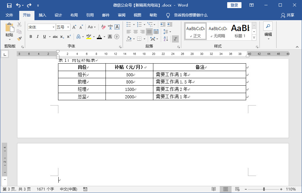Apply bold formatting to text

tap(31, 36)
